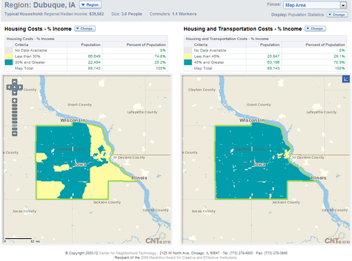
Task: Click Lafayette County label on right map
Action: coord(321,112)
